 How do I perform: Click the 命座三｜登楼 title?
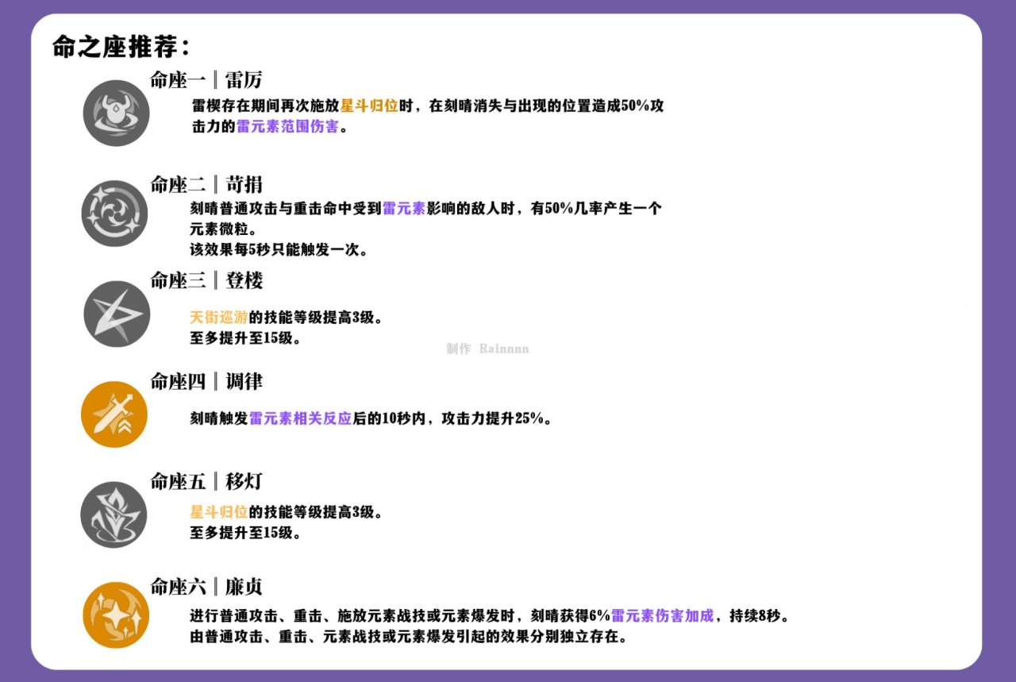tap(206, 280)
